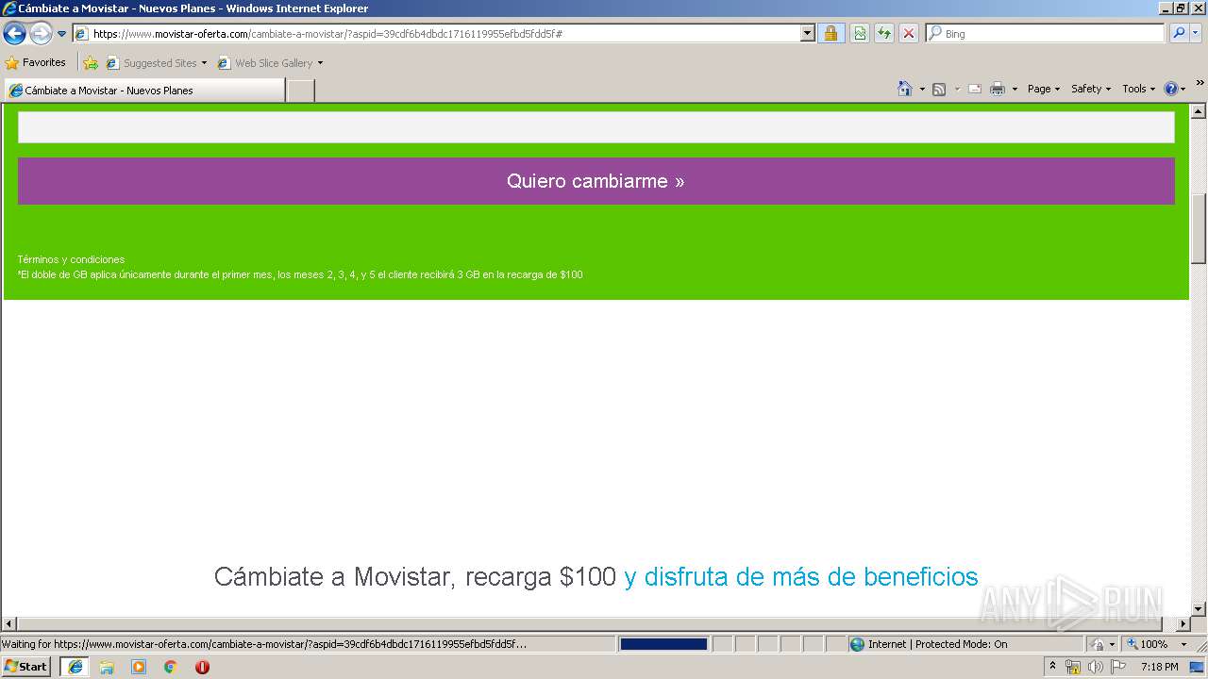This screenshot has width=1208, height=679.
Task: Click the vertical scrollbar down arrow
Action: click(x=1199, y=609)
